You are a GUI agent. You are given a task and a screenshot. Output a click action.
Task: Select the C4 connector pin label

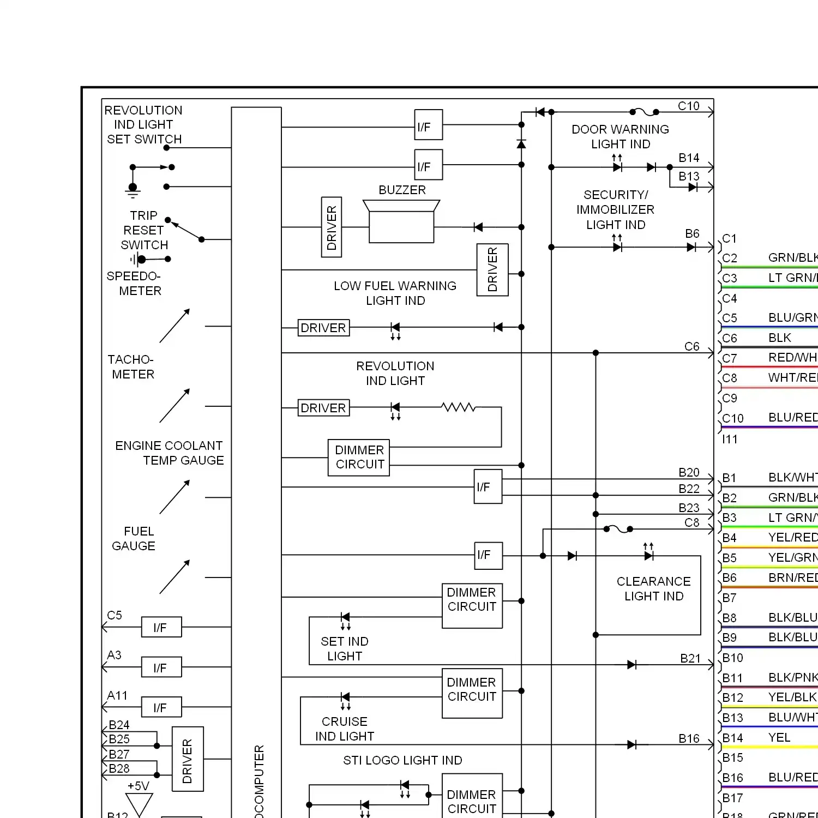(x=730, y=298)
